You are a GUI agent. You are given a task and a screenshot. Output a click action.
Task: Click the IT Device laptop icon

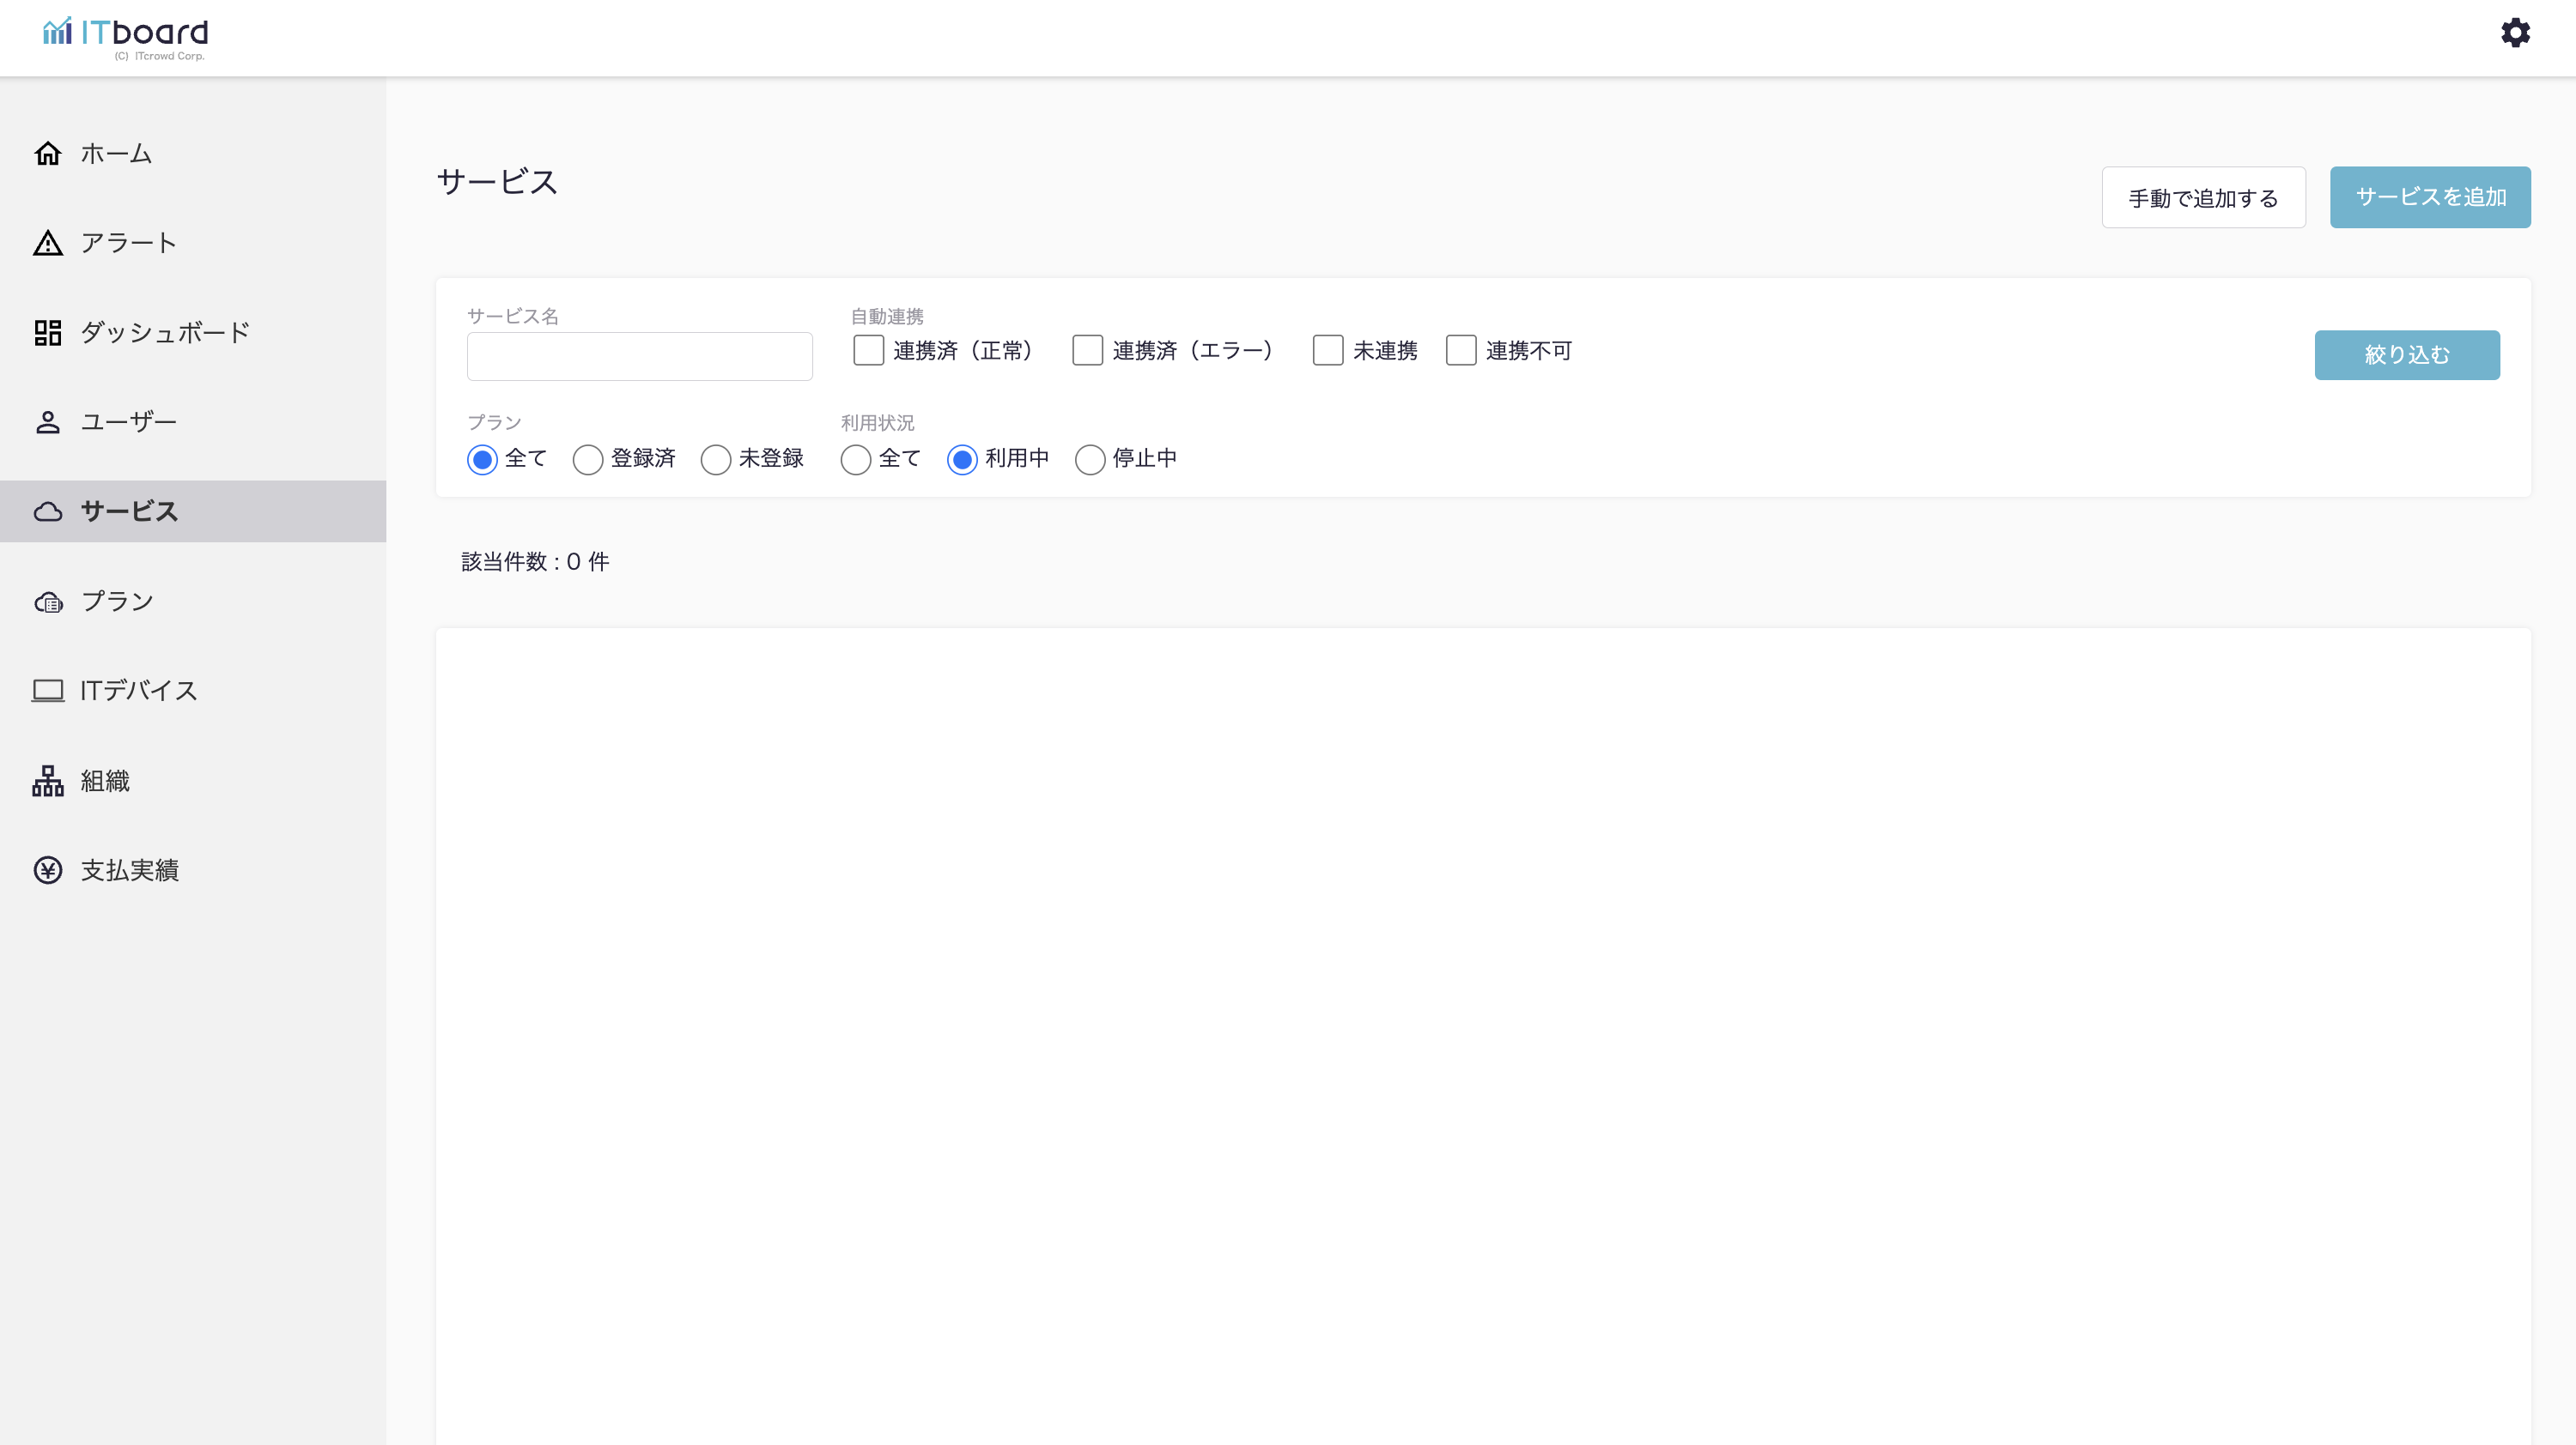(x=47, y=691)
